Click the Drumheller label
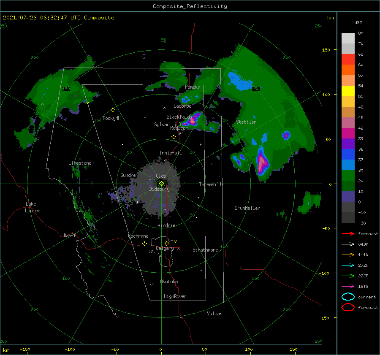The height and width of the screenshot is (355, 380). (247, 208)
